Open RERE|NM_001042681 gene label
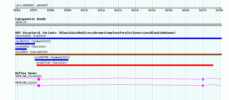This screenshot has width=229, height=100. pyautogui.click(x=29, y=76)
